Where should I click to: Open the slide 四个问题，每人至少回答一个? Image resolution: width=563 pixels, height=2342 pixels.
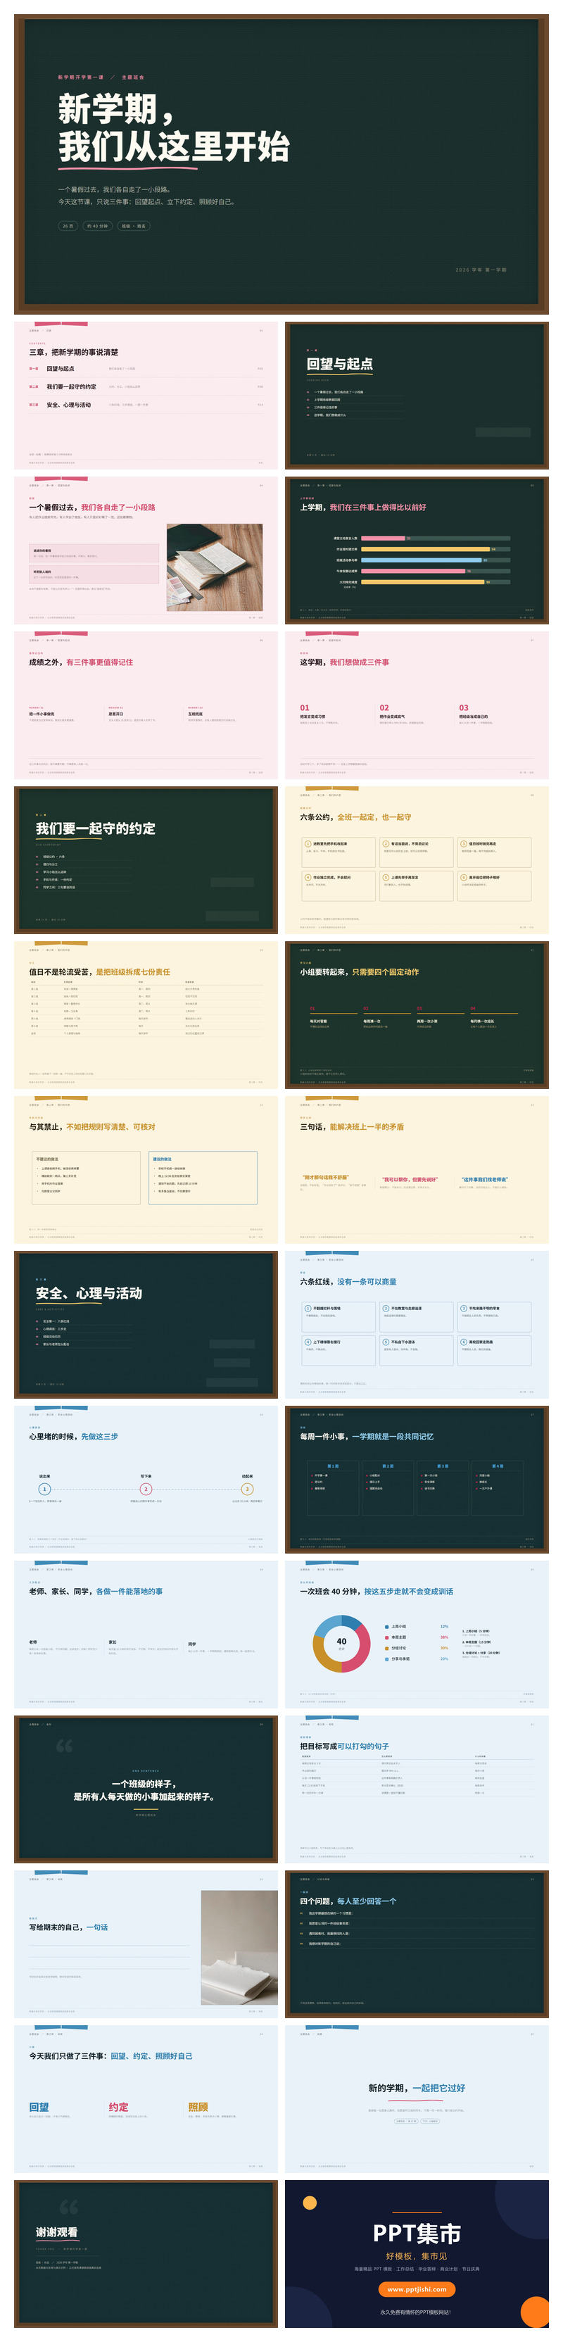click(x=417, y=1945)
